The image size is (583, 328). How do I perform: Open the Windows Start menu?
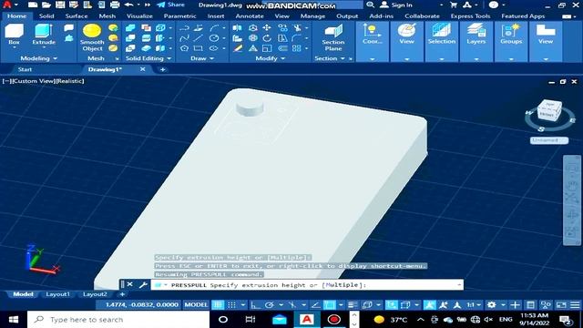pyautogui.click(x=14, y=320)
